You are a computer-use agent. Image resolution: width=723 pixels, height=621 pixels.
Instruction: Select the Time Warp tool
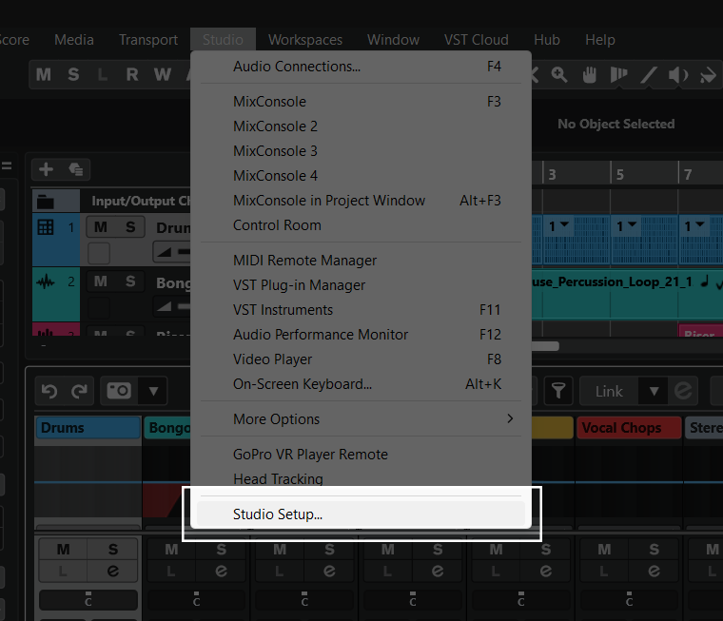[618, 75]
